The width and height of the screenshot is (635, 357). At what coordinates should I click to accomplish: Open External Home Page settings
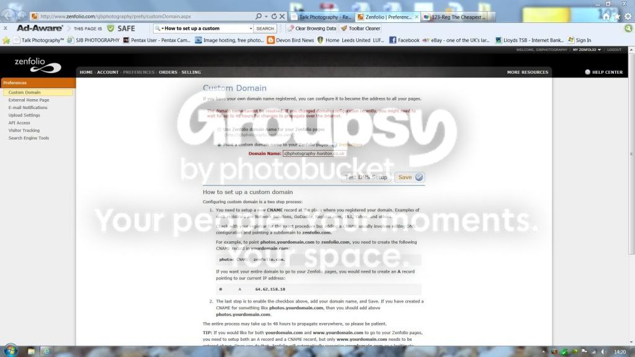tap(29, 100)
